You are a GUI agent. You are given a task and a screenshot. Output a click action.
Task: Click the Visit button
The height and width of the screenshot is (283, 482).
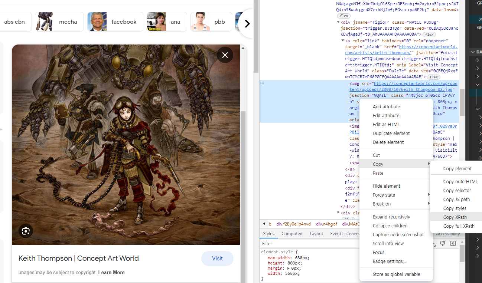pyautogui.click(x=217, y=259)
